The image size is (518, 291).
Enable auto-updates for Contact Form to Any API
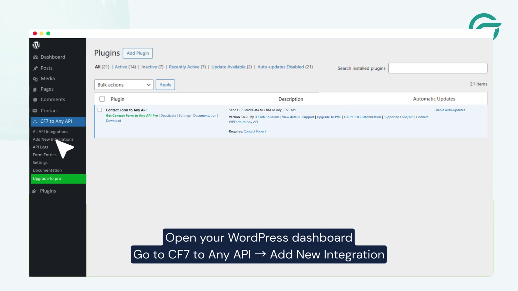[449, 110]
